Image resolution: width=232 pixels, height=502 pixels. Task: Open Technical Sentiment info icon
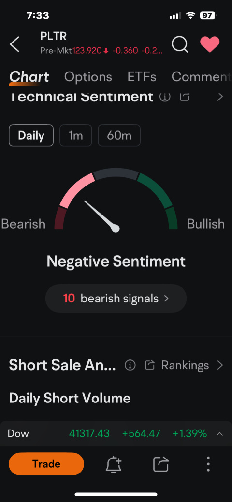[165, 96]
